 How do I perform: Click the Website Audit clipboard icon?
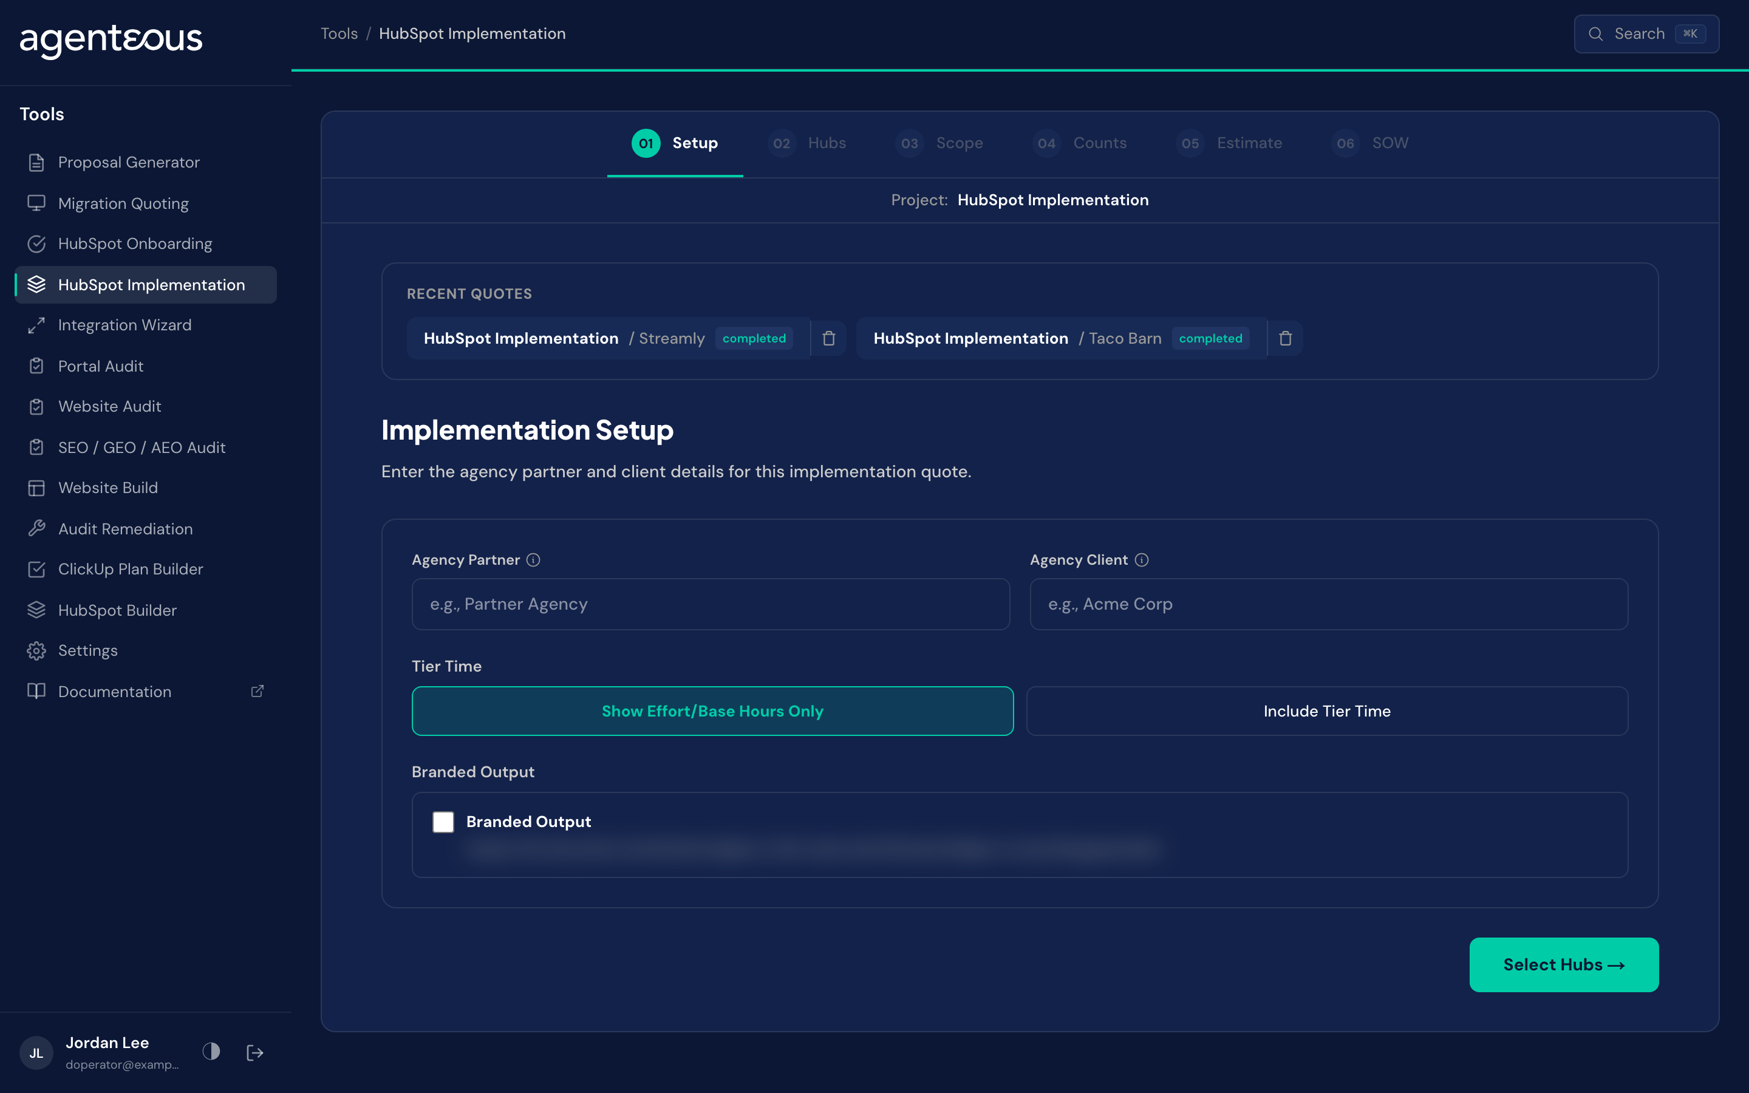[x=36, y=406]
